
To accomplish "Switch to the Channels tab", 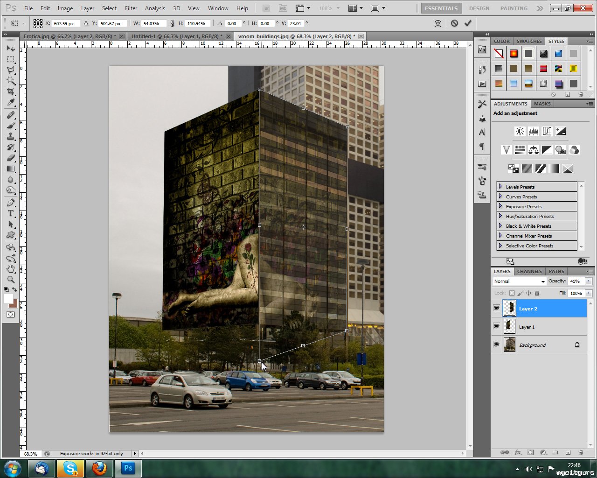I will tap(529, 271).
